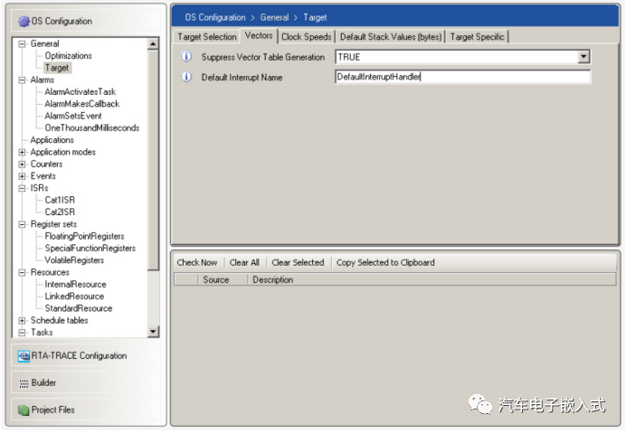Select the AlarmMakesCallback item

pos(81,104)
